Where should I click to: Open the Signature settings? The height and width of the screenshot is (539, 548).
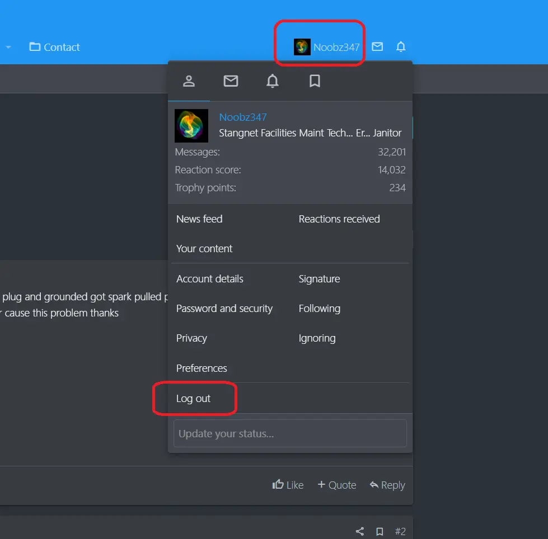[x=319, y=279]
